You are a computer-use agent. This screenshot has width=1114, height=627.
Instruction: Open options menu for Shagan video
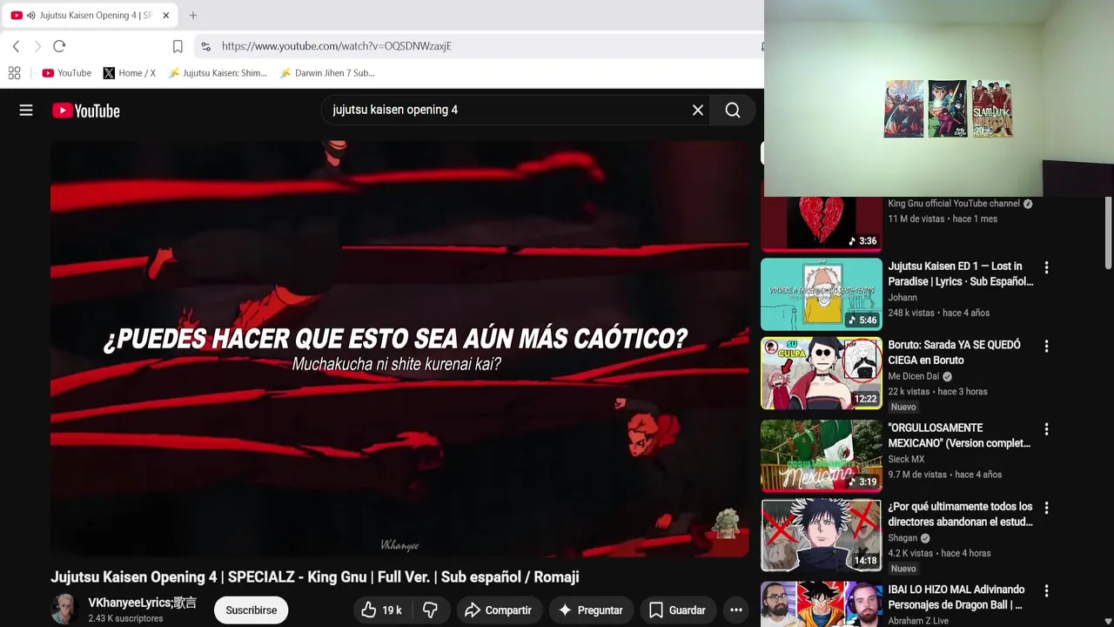click(x=1046, y=508)
